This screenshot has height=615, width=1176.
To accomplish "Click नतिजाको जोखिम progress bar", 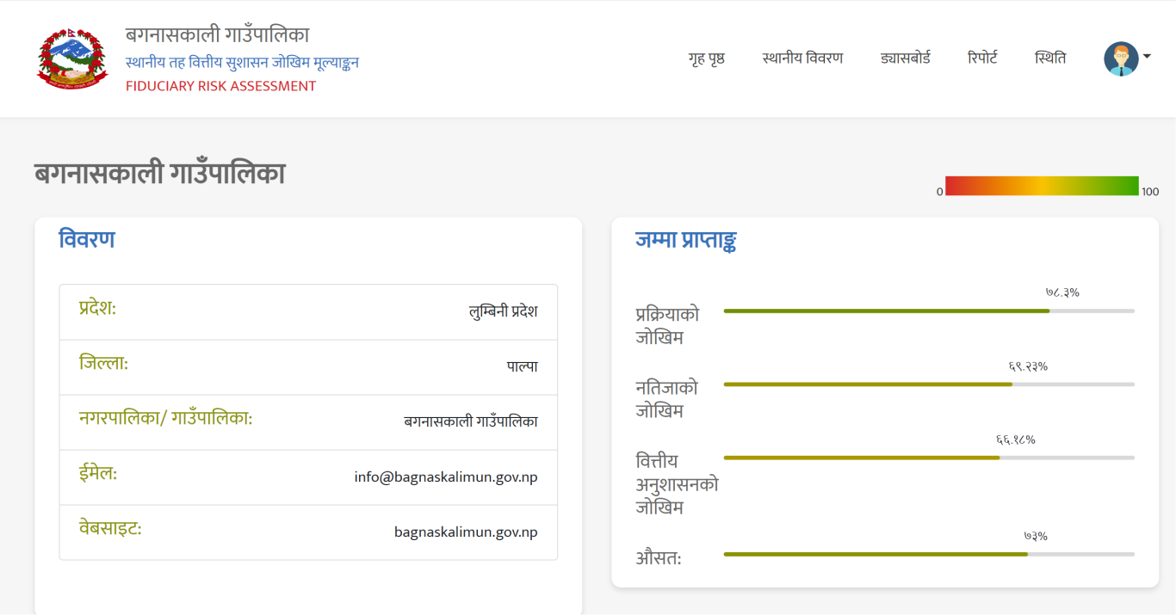I will click(929, 384).
